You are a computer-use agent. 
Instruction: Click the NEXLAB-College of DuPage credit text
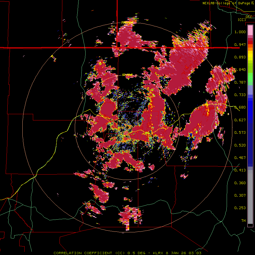pyautogui.click(x=226, y=3)
